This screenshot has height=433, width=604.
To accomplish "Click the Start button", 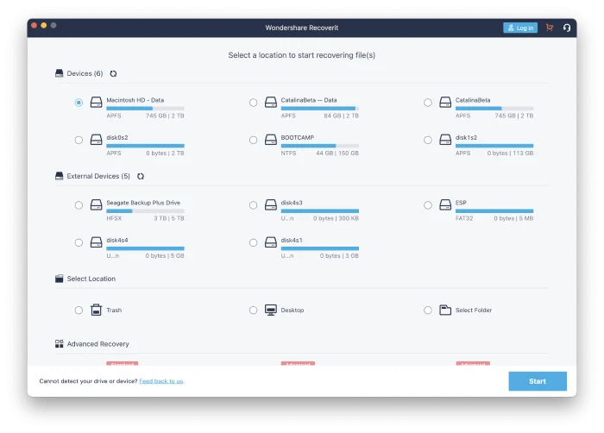I will (538, 381).
